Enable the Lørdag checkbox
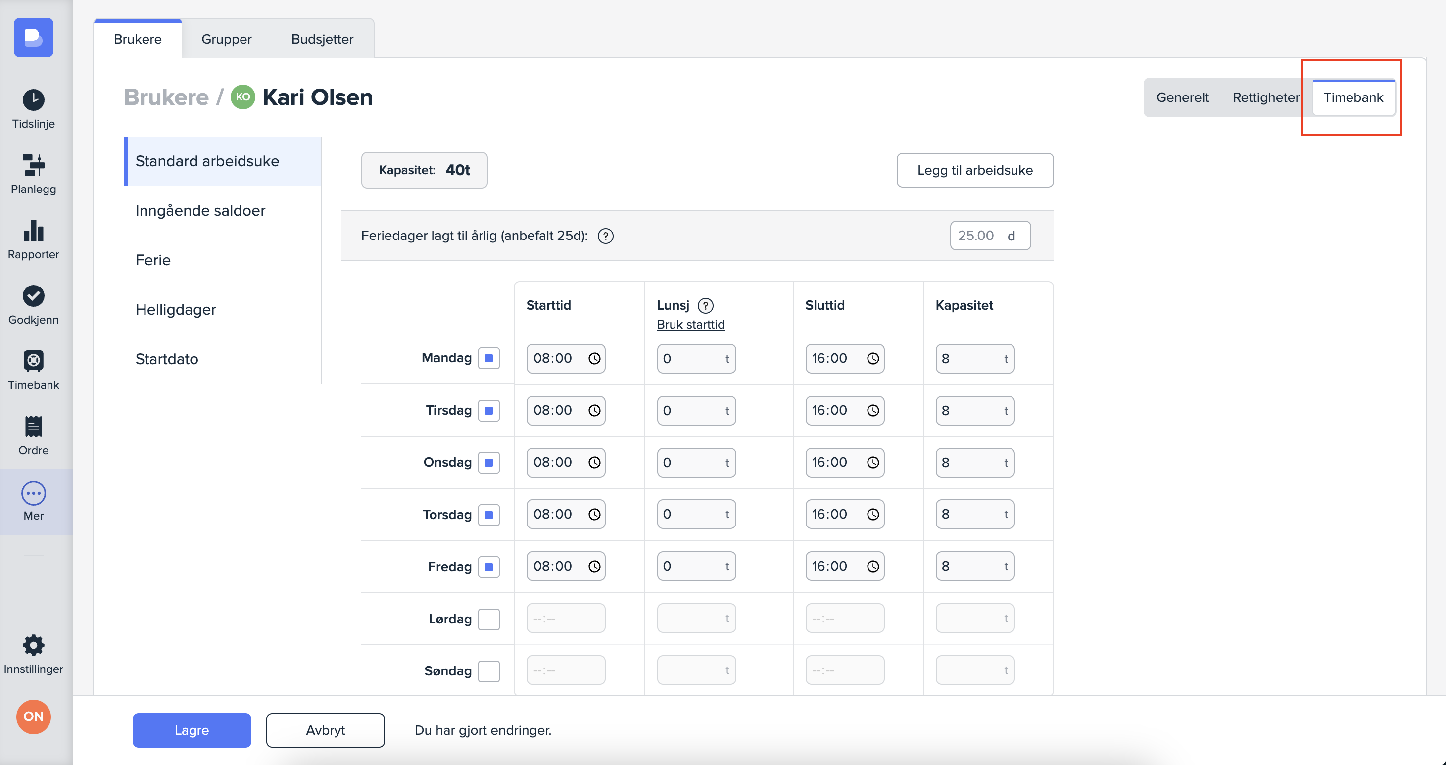Screen dimensions: 1446x765 pos(488,619)
